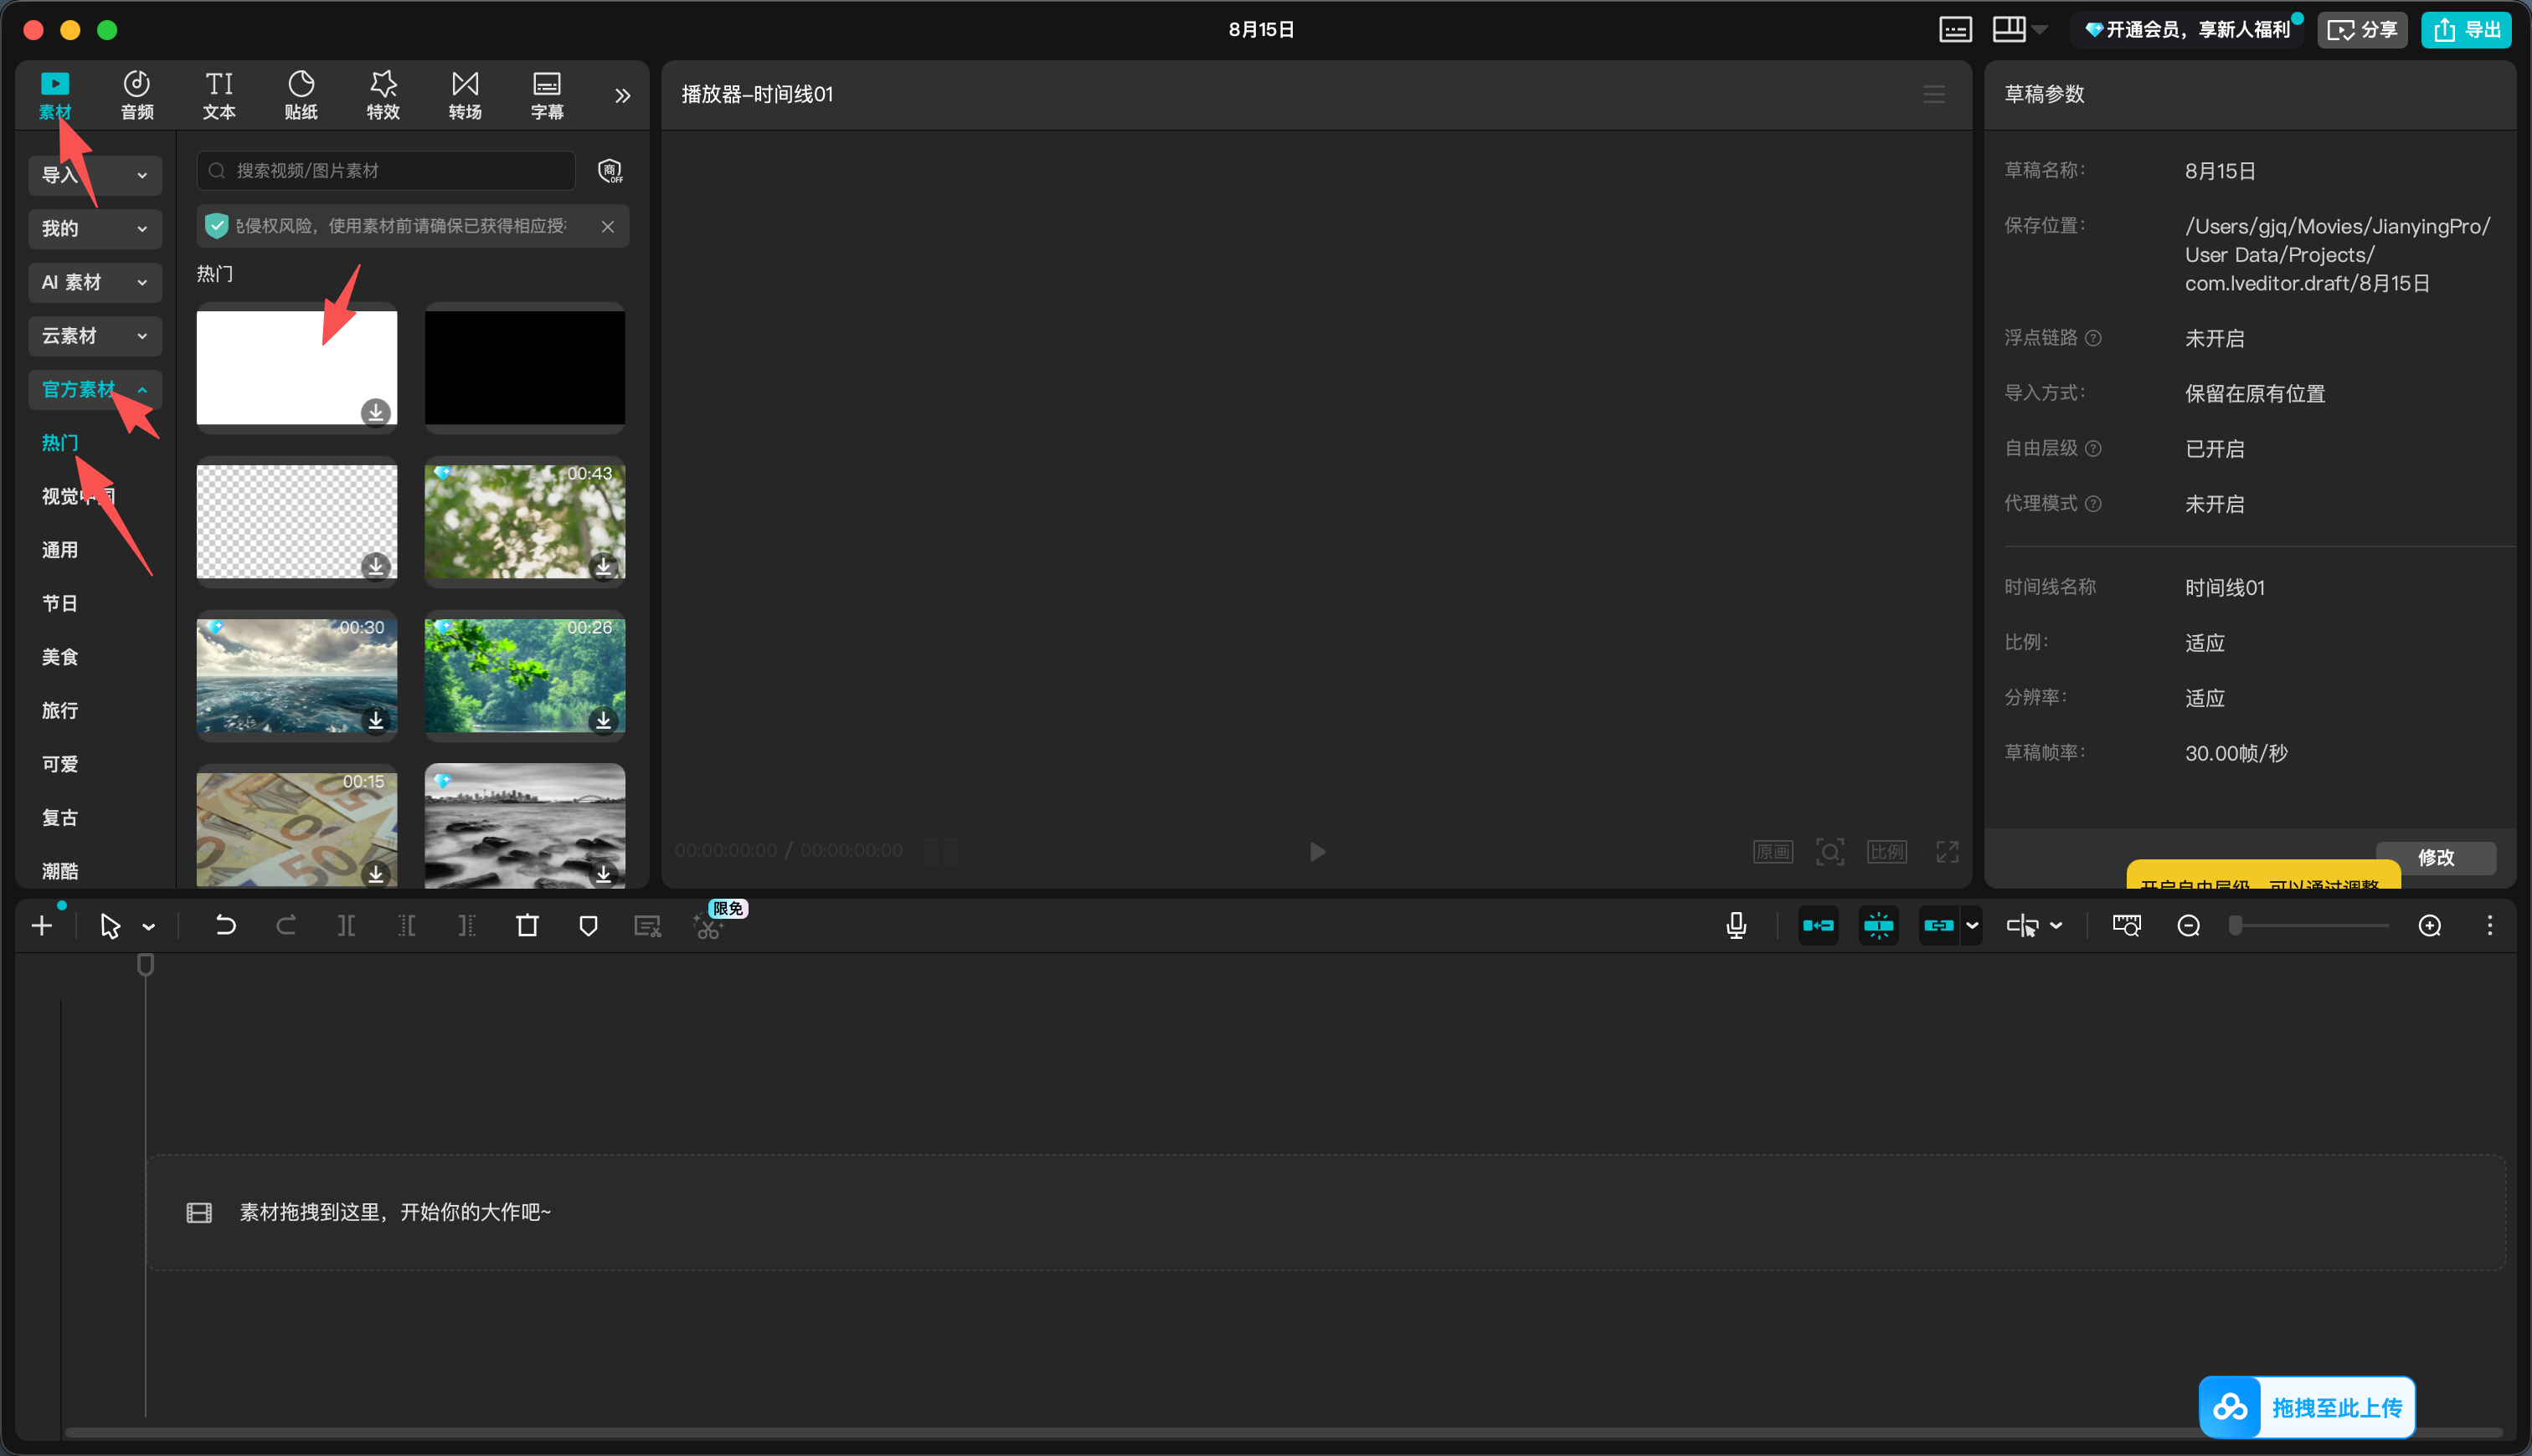Download the transparent checkerboard clip
This screenshot has width=2532, height=1456.
click(x=375, y=566)
